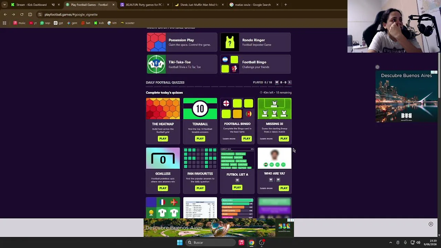Open the Descubre Buenos Aires sidebar ad
The width and height of the screenshot is (441, 248).
[407, 96]
